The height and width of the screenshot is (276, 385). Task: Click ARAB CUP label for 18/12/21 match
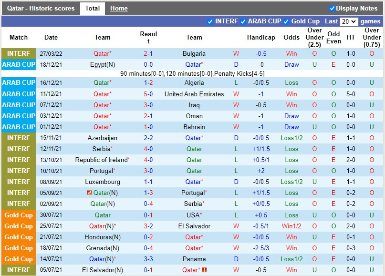[x=19, y=64]
